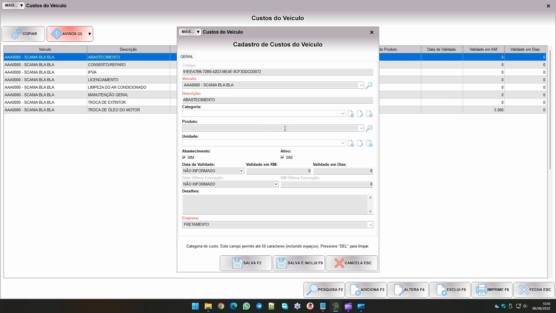Open WhatsApp from the taskbar
The image size is (556, 313).
246,306
